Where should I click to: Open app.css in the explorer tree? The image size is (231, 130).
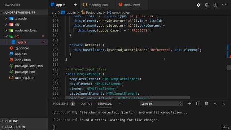coord(21,54)
